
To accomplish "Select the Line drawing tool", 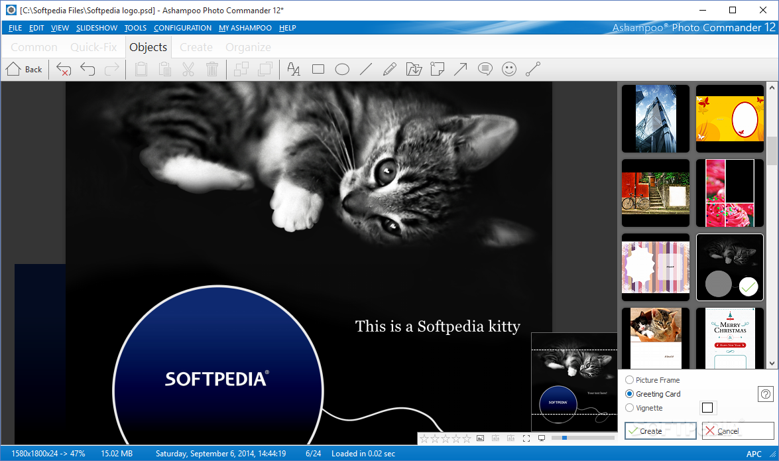I will (366, 69).
